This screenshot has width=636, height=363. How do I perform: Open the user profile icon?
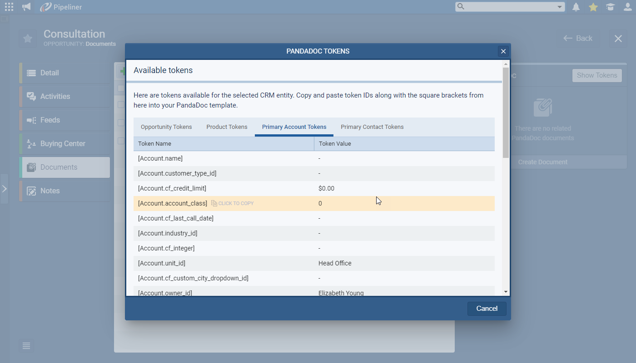point(628,7)
